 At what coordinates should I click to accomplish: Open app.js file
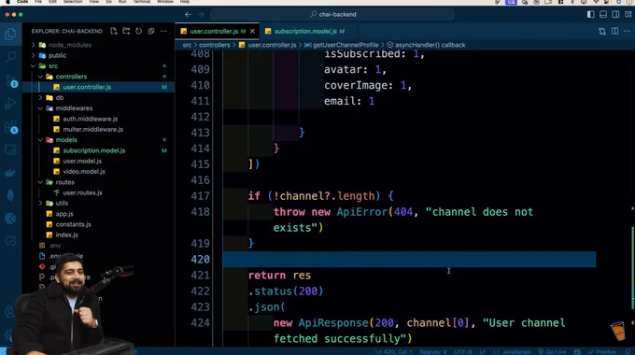pos(64,214)
